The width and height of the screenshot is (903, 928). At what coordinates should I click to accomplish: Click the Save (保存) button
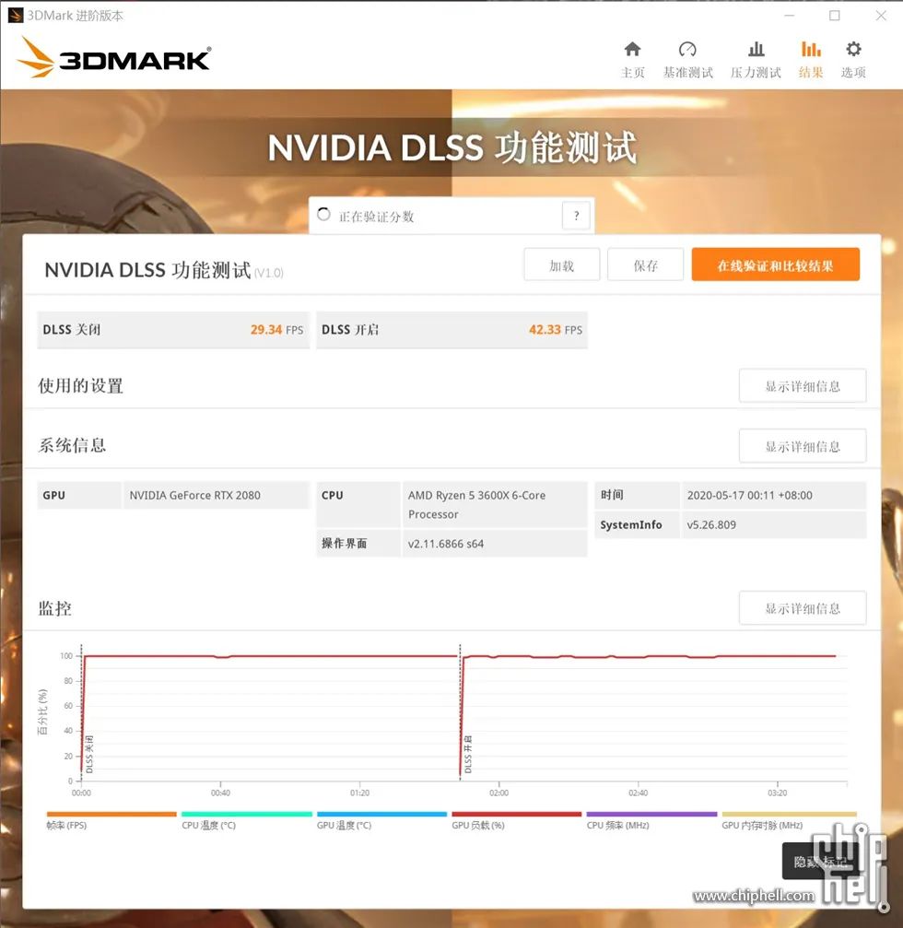(646, 265)
